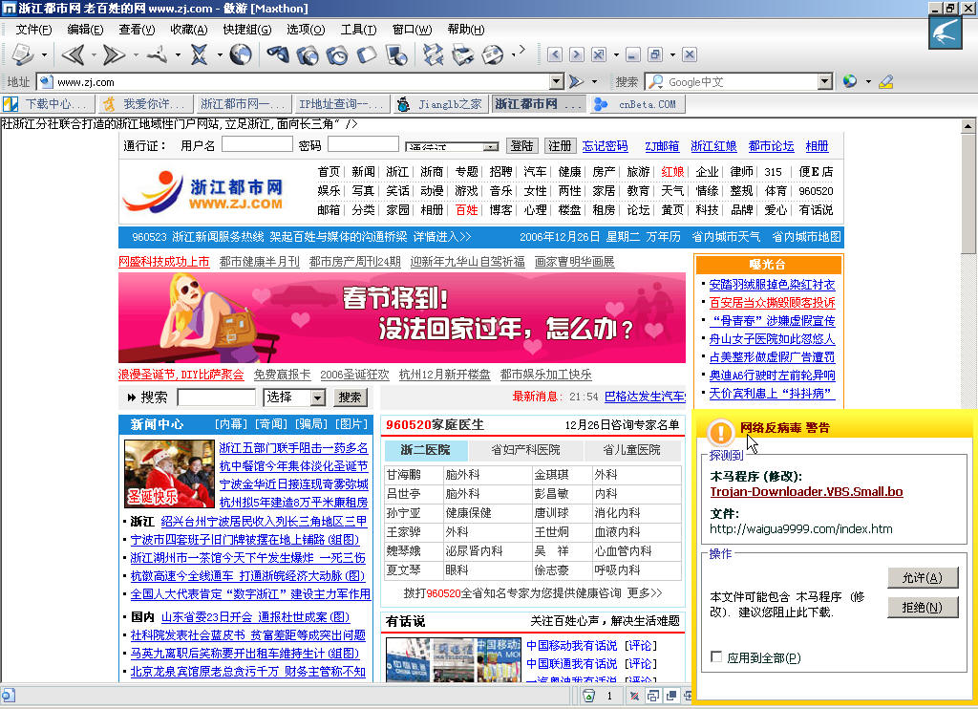The image size is (978, 709).
Task: Open the 浙江红娘 link
Action: pyautogui.click(x=713, y=146)
